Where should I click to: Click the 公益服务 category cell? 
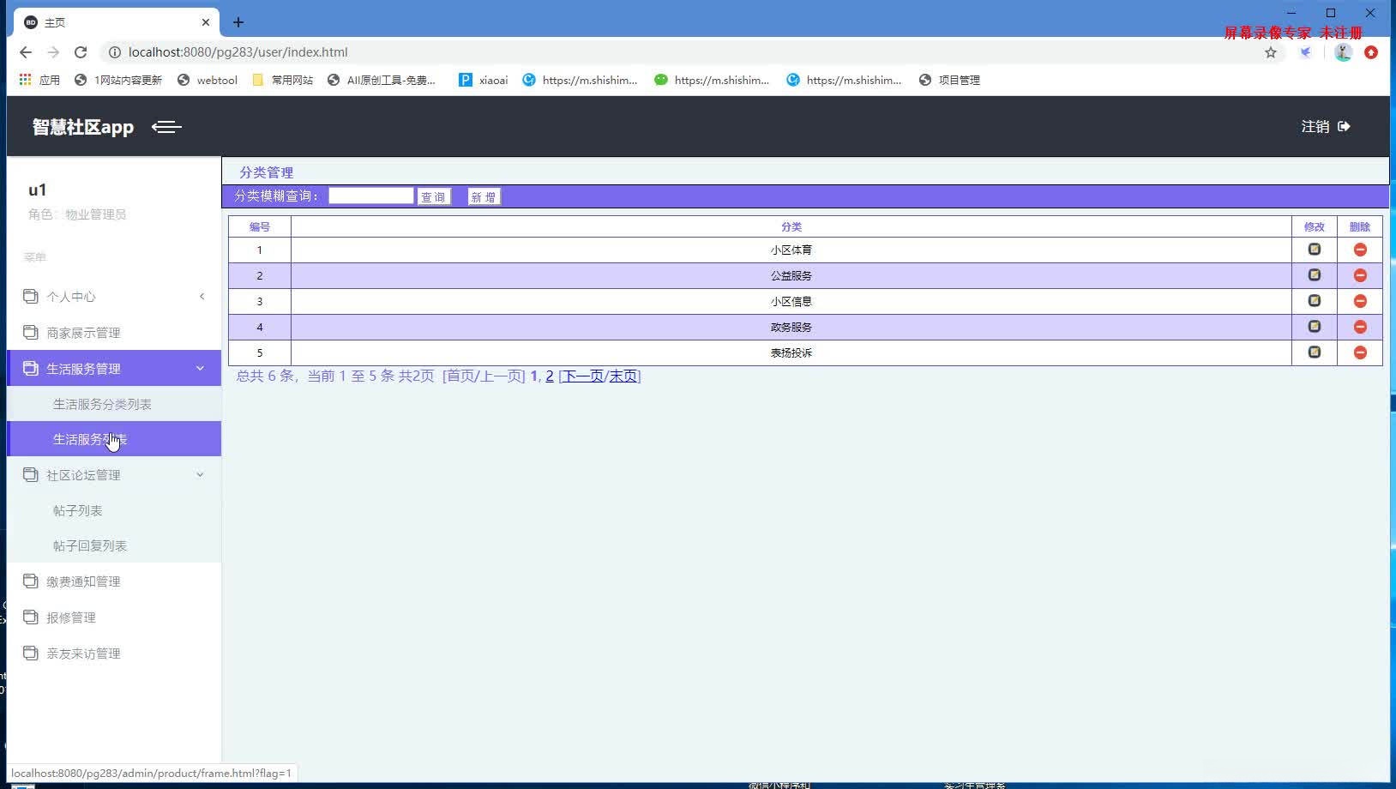tap(791, 275)
